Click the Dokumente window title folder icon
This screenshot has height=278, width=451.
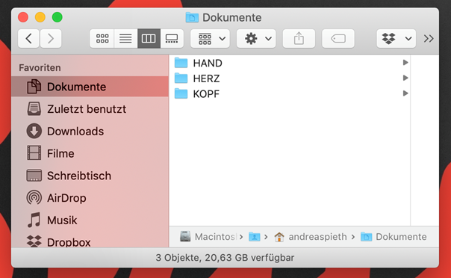tap(192, 17)
